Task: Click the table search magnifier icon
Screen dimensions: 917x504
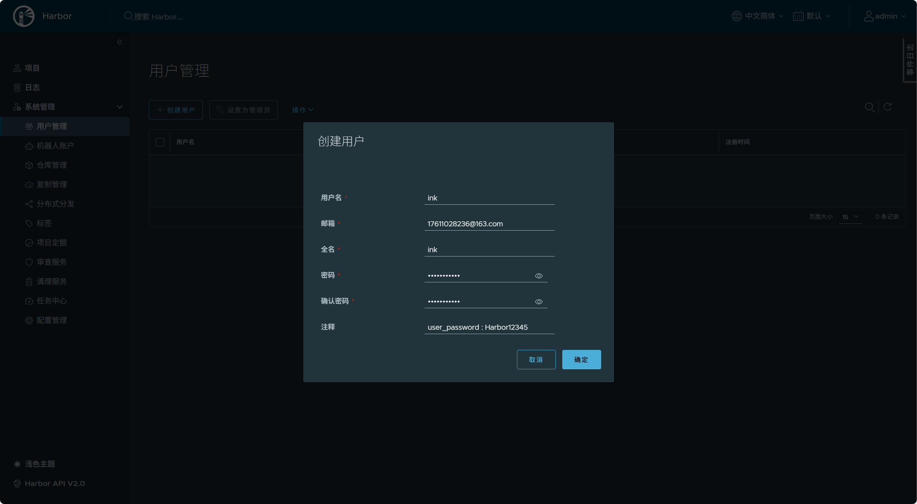Action: 870,107
